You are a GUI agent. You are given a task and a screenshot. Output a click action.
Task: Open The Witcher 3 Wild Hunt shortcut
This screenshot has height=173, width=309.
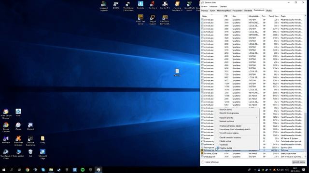tap(128, 6)
